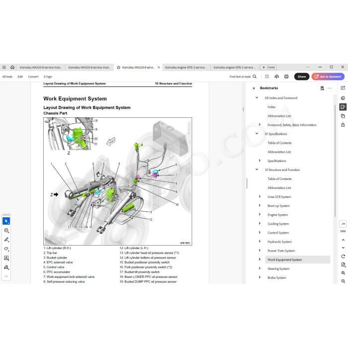Open the Power Train System bookmark
Screen dimensions: 348x348
281,251
